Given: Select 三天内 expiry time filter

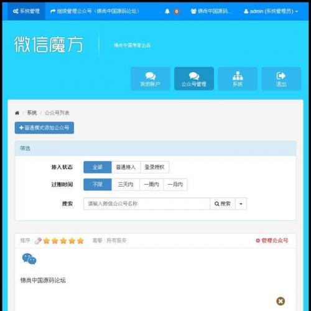Looking at the screenshot, I should click(x=126, y=185).
